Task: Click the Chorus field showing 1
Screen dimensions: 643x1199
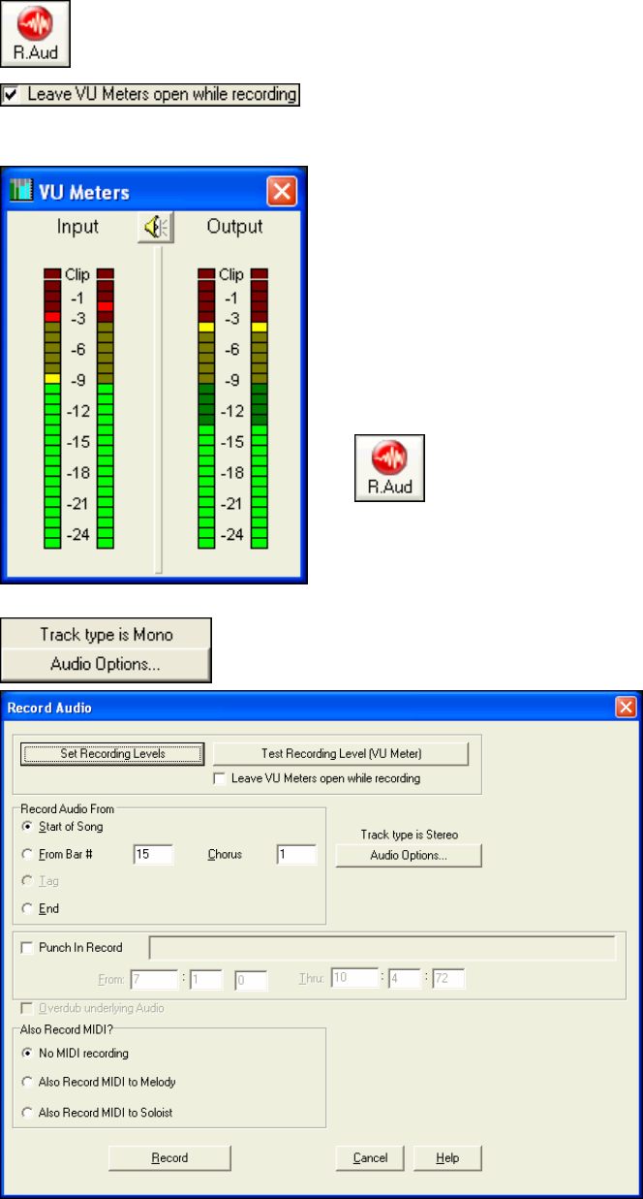Action: 296,854
